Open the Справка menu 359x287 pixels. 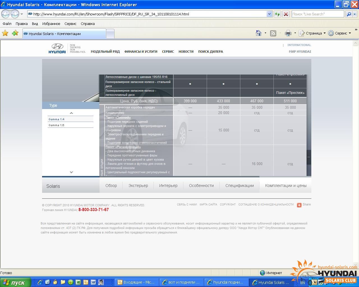coord(88,24)
